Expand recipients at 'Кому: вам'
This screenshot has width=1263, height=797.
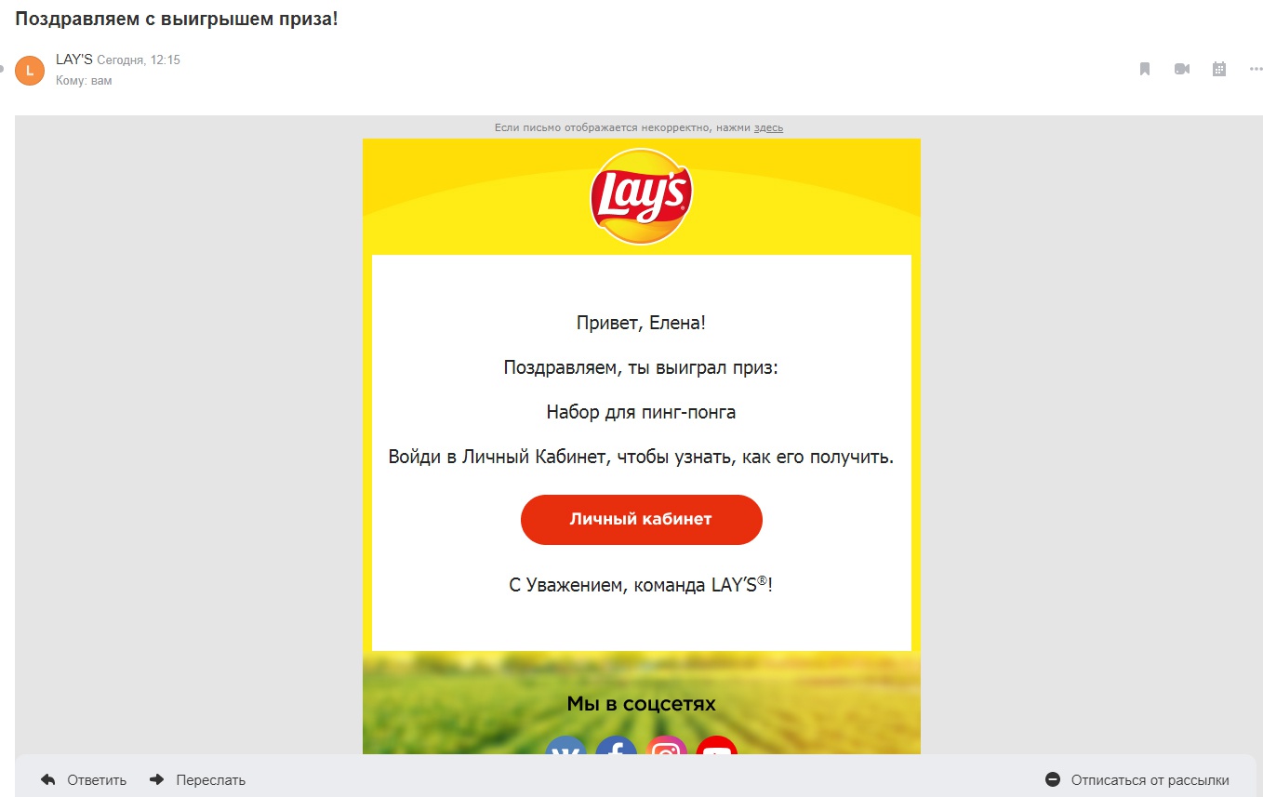click(x=84, y=81)
